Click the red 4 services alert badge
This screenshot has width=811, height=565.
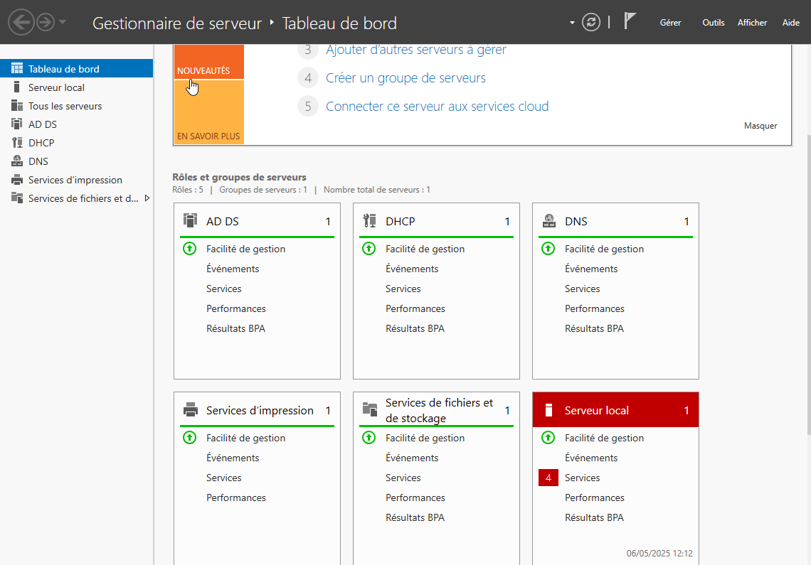coord(548,478)
